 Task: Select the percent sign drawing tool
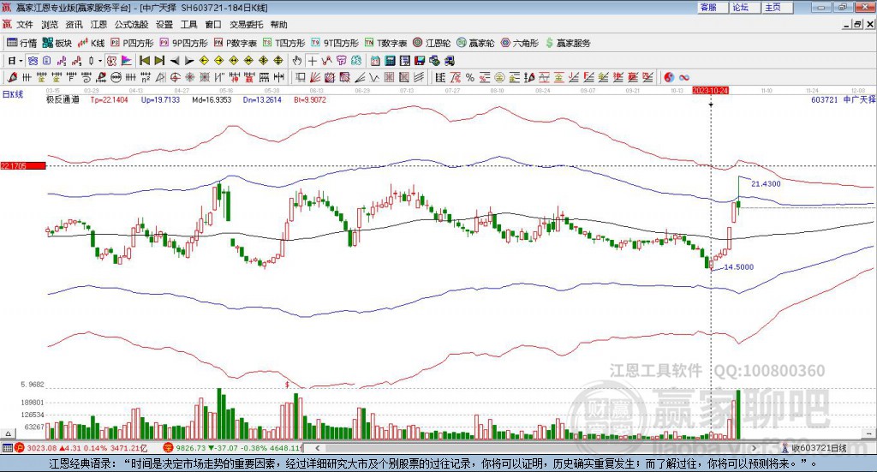point(470,78)
